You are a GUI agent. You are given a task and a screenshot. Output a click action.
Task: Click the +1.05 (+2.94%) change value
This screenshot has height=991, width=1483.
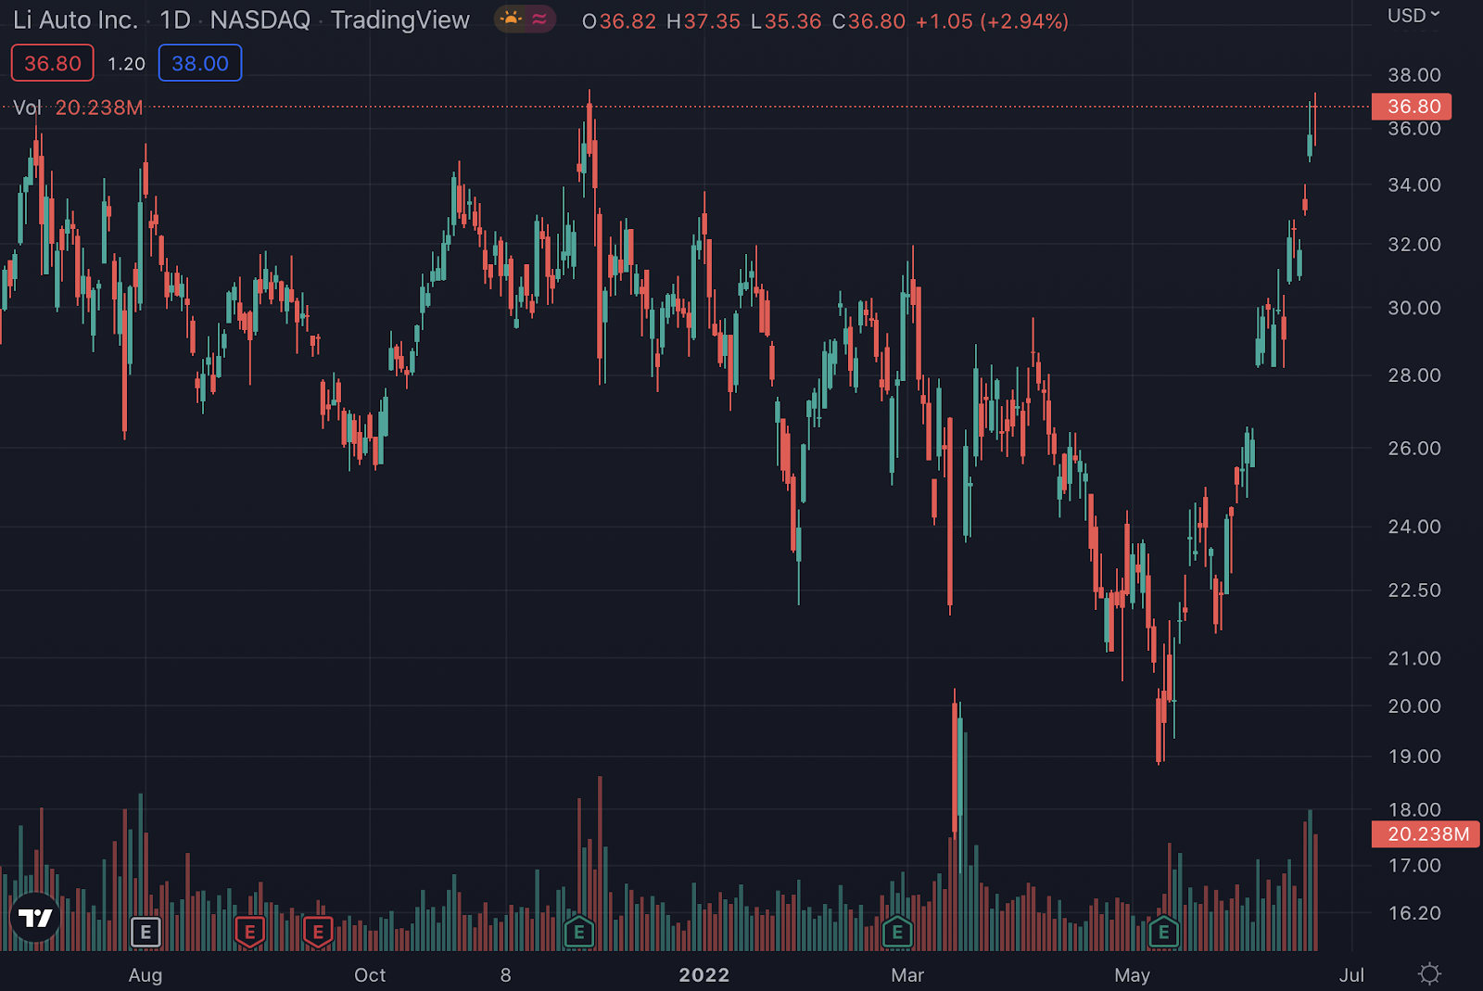[x=992, y=21]
